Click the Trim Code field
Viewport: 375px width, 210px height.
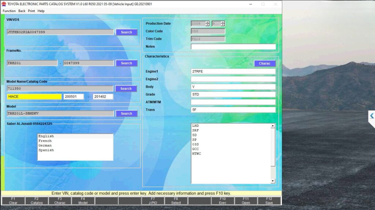[x=208, y=39]
